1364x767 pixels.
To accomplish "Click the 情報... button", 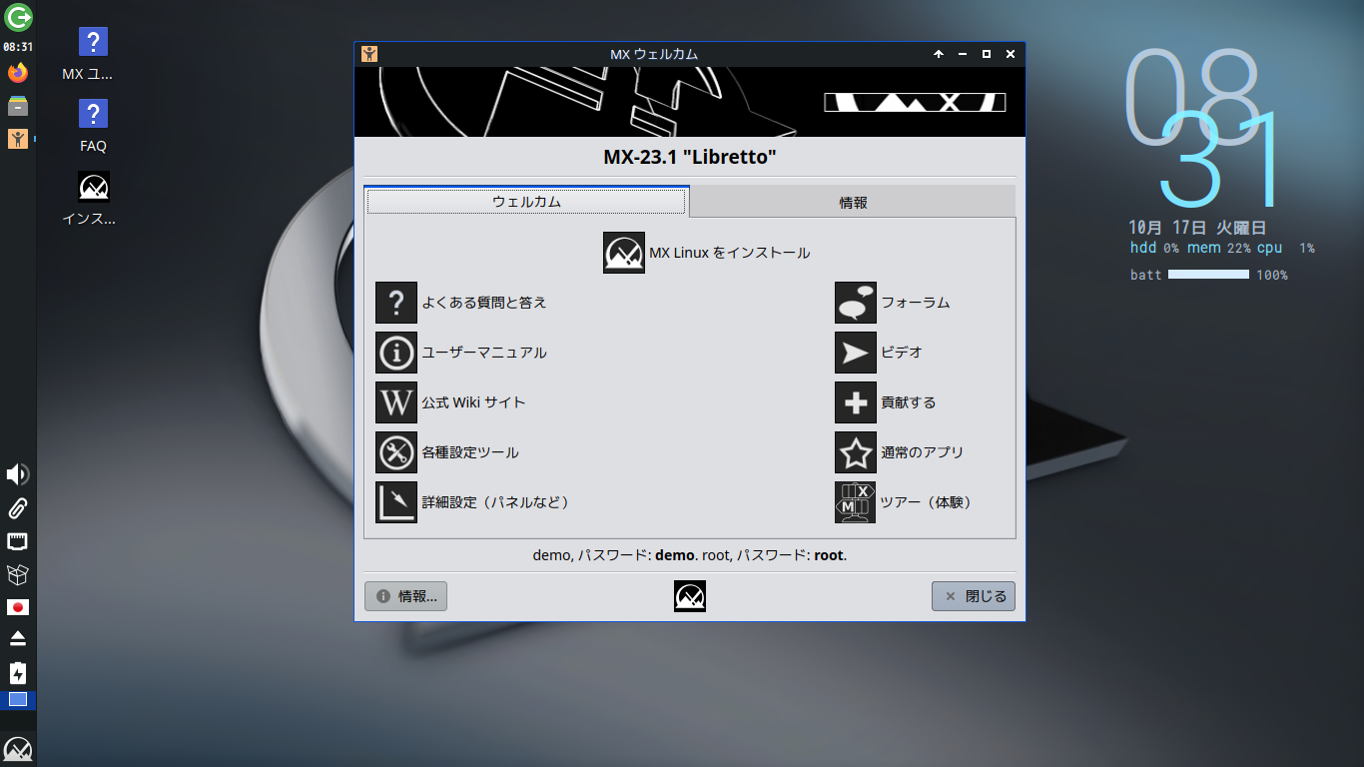I will (x=406, y=596).
